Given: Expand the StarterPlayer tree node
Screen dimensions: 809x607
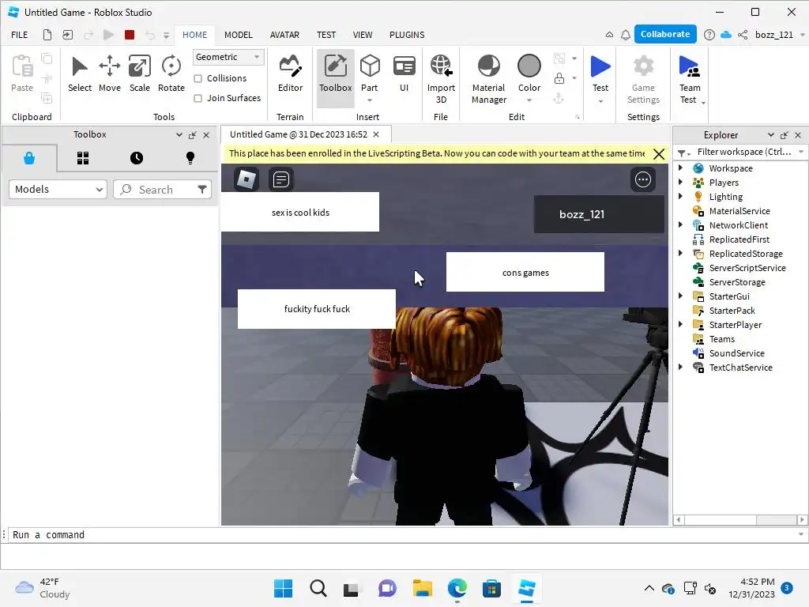Looking at the screenshot, I should click(x=680, y=324).
